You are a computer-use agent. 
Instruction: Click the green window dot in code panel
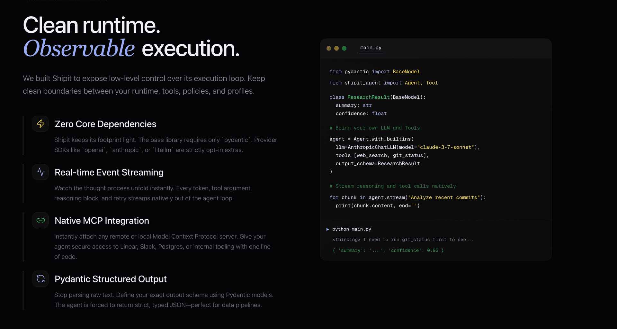click(x=344, y=48)
